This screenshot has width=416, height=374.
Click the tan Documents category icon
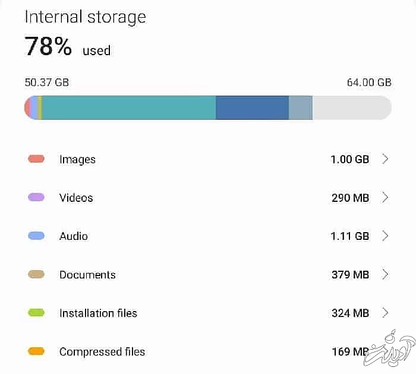point(36,275)
